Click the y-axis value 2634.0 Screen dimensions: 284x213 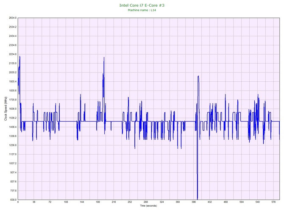click(13, 18)
